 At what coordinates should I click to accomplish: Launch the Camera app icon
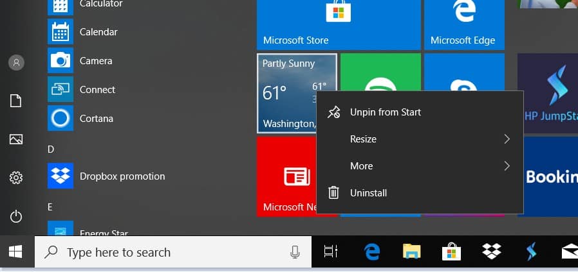(x=61, y=60)
